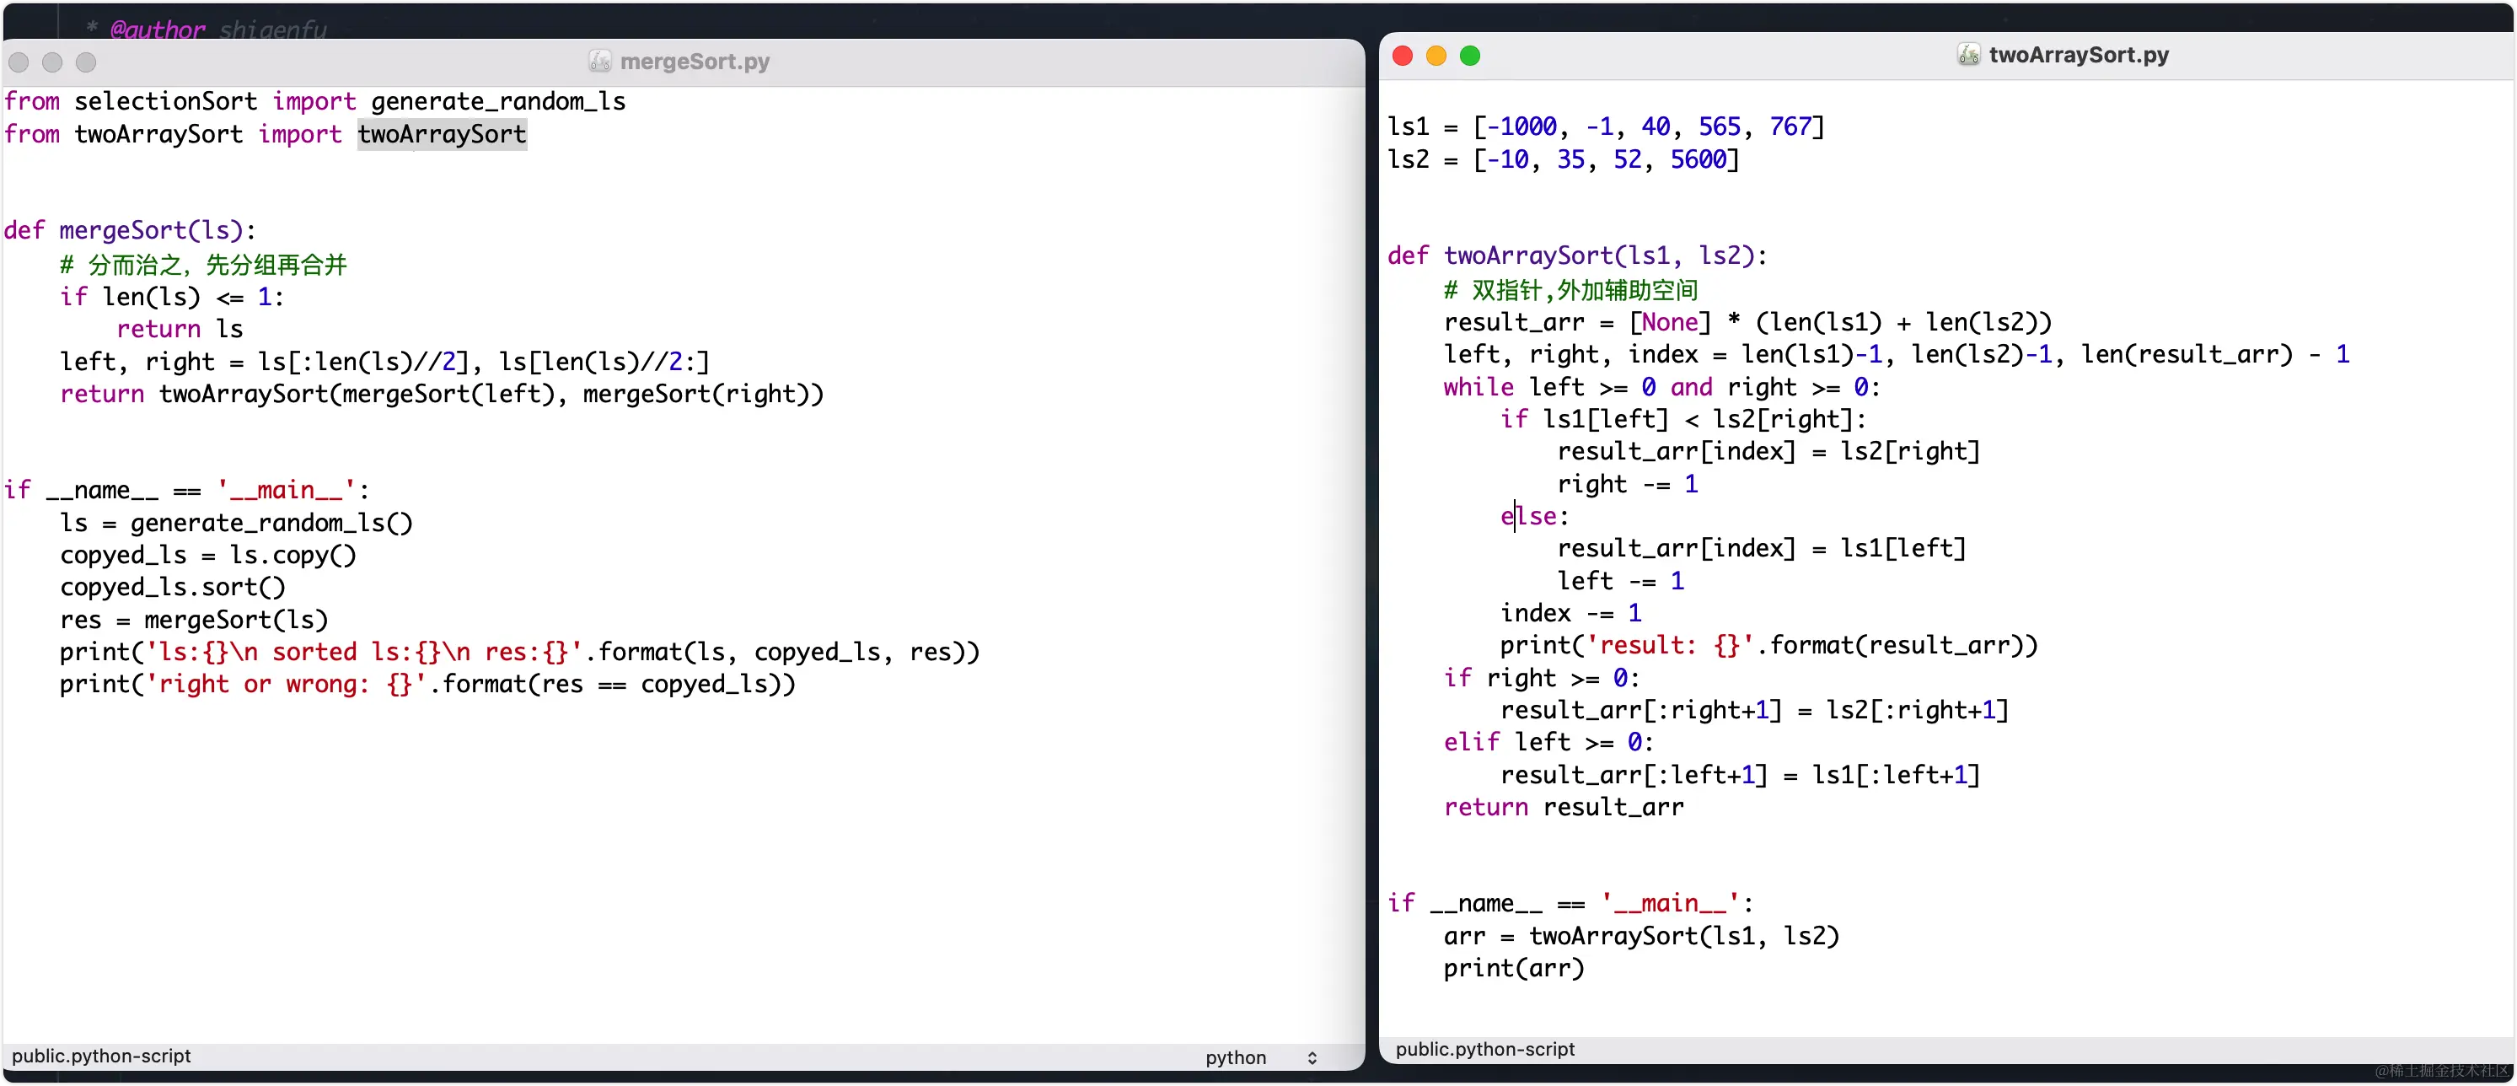Minimize twoArraySort.py using the yellow button
Image resolution: width=2517 pixels, height=1086 pixels.
tap(1436, 56)
